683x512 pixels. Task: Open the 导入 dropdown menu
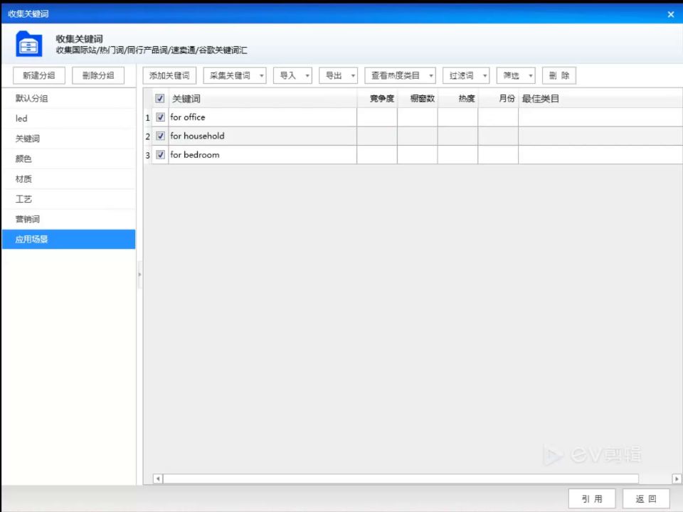(292, 75)
